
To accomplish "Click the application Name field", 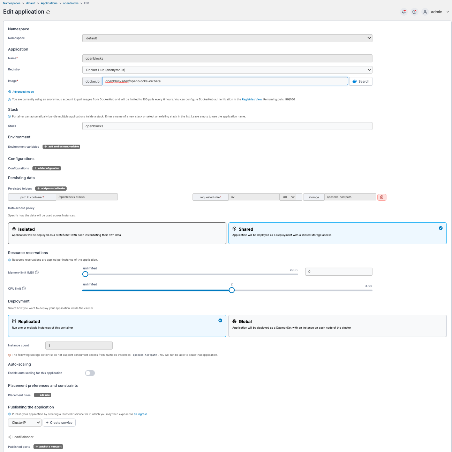I will (227, 59).
